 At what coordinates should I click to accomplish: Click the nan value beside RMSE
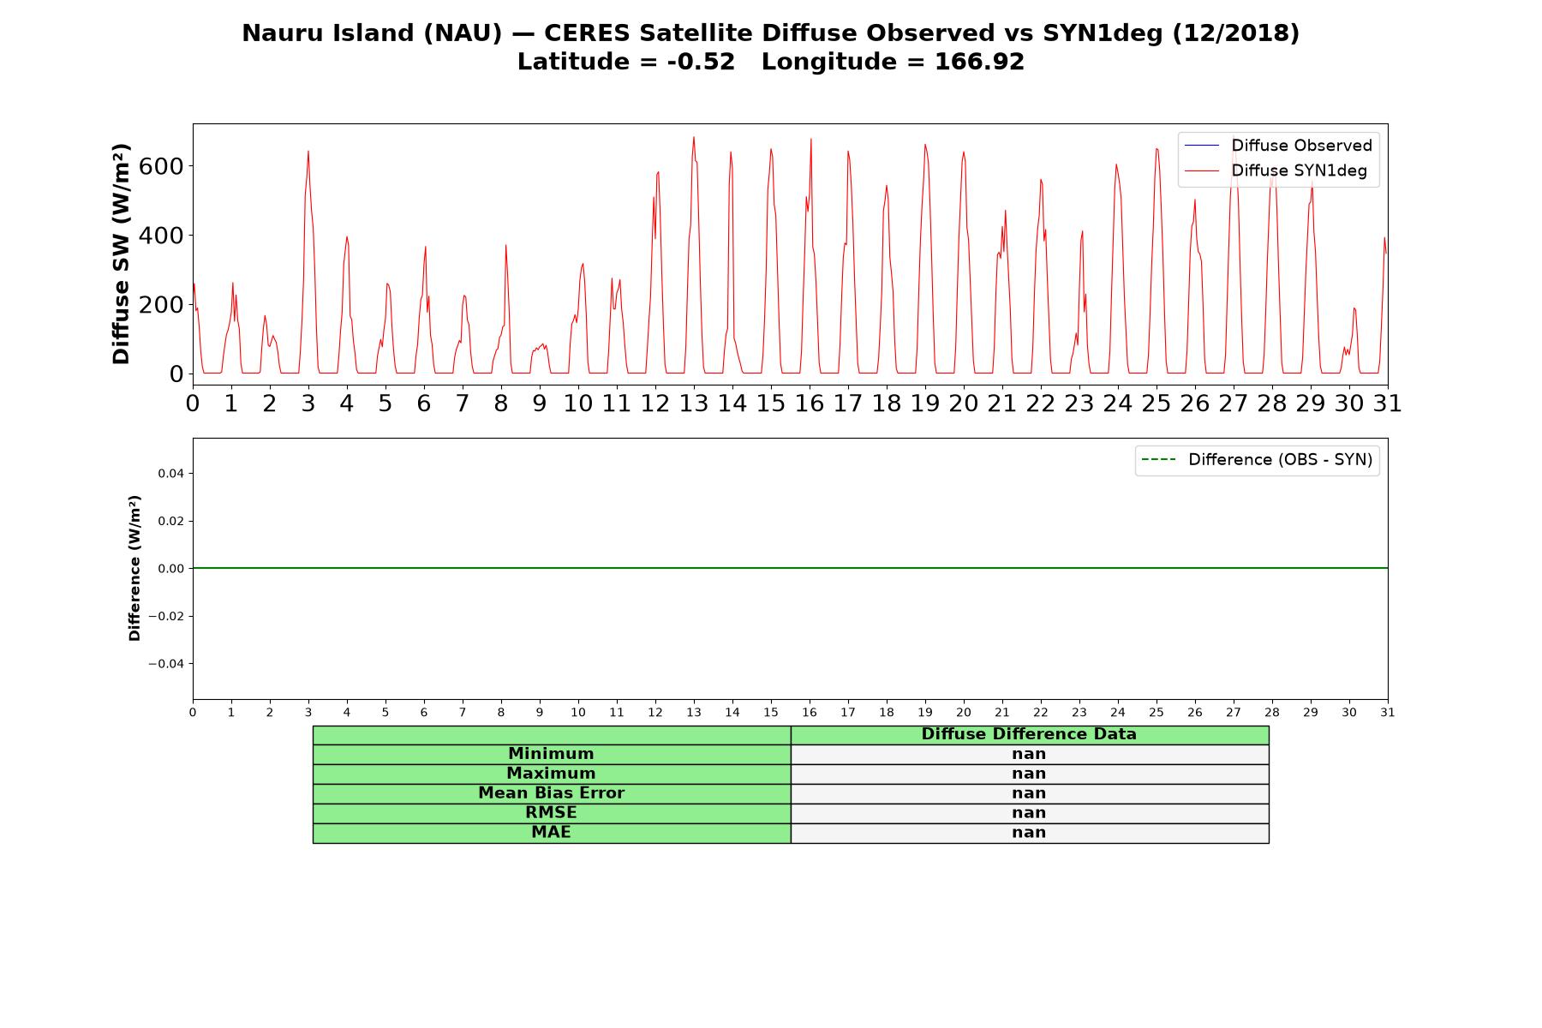tap(1029, 813)
